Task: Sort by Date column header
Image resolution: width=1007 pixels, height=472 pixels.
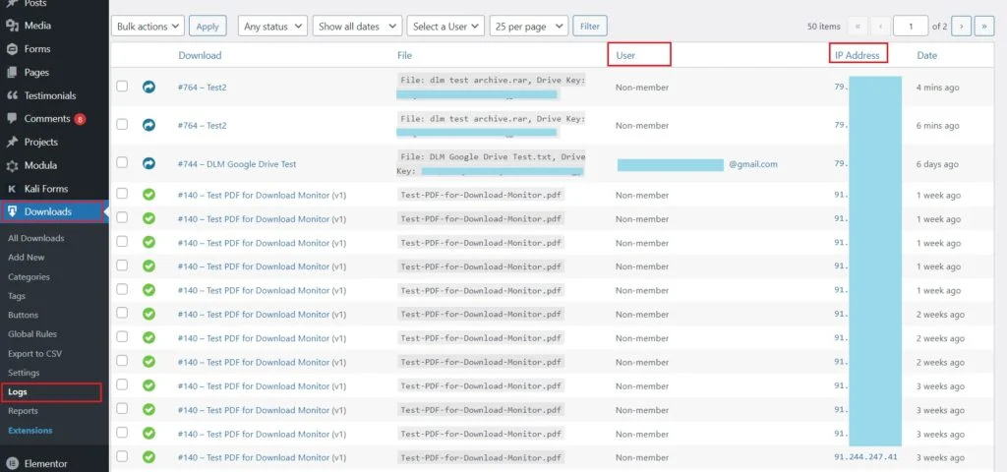Action: tap(926, 55)
